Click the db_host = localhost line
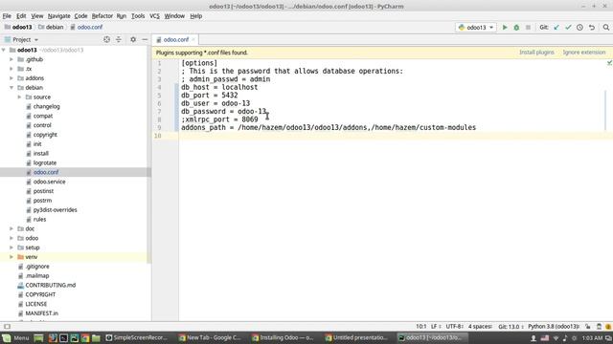The height and width of the screenshot is (344, 613). pos(219,87)
